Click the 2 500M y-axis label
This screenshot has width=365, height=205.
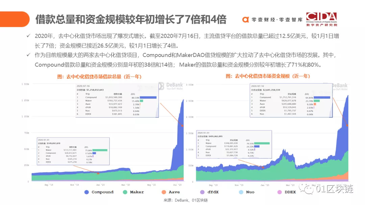(x=190, y=101)
